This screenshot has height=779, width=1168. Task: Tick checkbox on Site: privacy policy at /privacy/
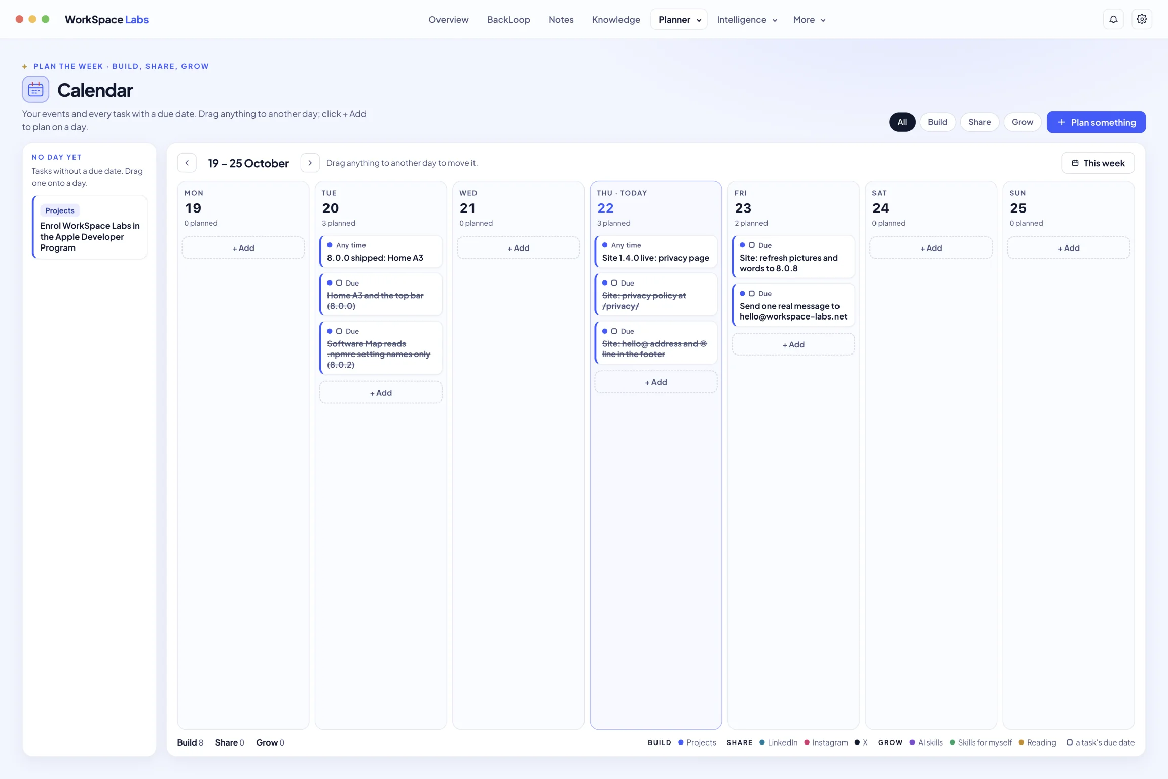pos(614,283)
